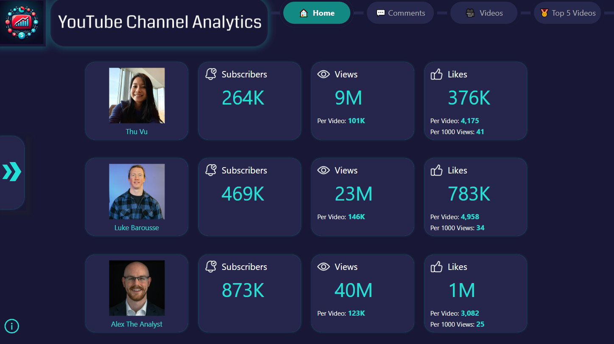The height and width of the screenshot is (344, 614).
Task: Click the Per Video 146K views text
Action: tap(341, 217)
